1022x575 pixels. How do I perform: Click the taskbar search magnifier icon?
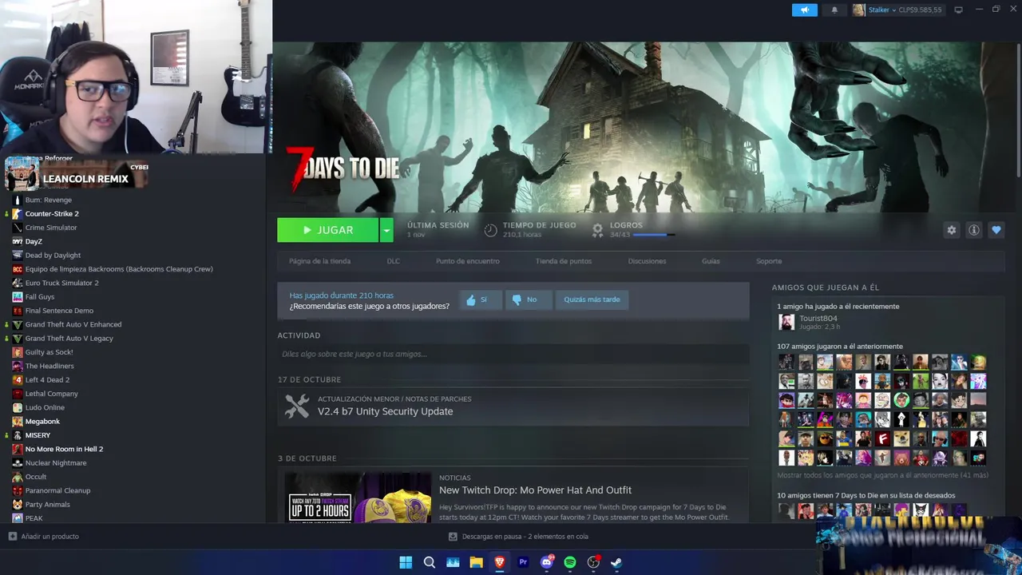[429, 562]
